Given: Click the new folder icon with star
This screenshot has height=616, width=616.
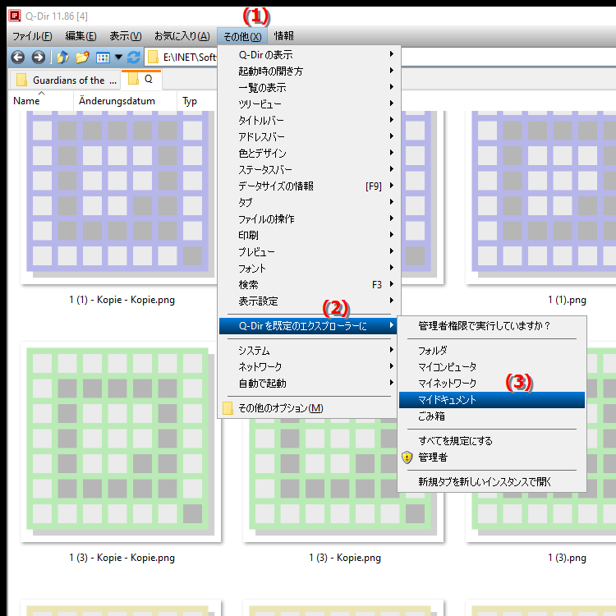Looking at the screenshot, I should (x=82, y=57).
